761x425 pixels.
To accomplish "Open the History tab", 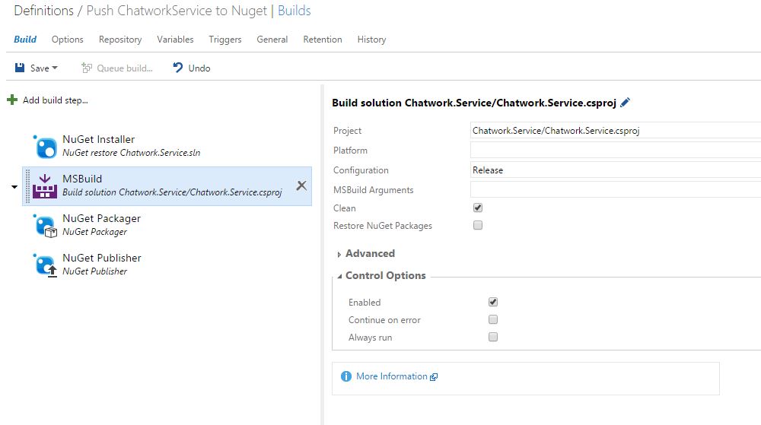I will point(372,40).
